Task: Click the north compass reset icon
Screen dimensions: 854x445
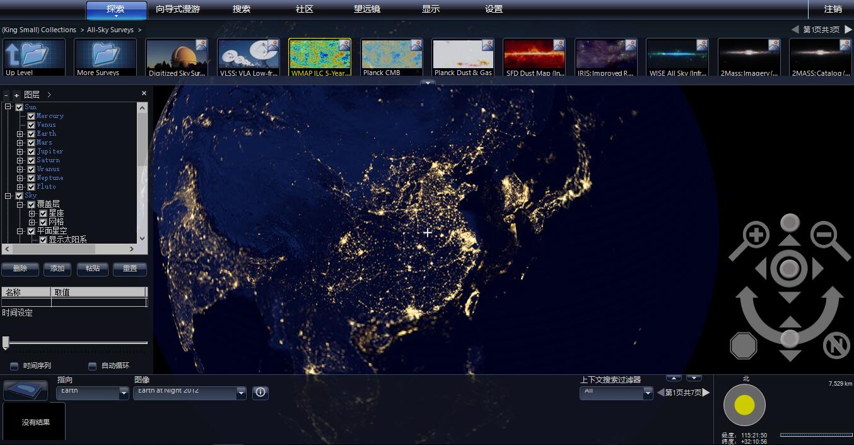Action: [836, 346]
